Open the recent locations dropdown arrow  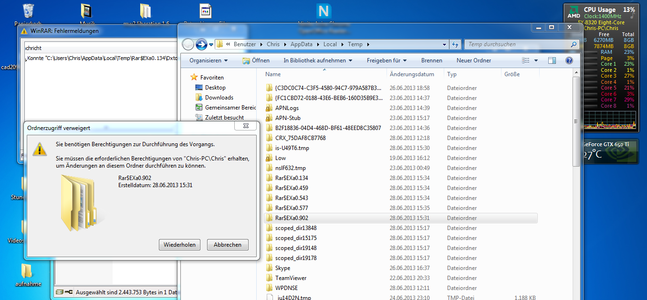pyautogui.click(x=211, y=45)
